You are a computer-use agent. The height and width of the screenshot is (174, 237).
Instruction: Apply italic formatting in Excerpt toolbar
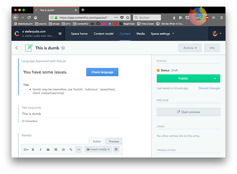[40, 150]
